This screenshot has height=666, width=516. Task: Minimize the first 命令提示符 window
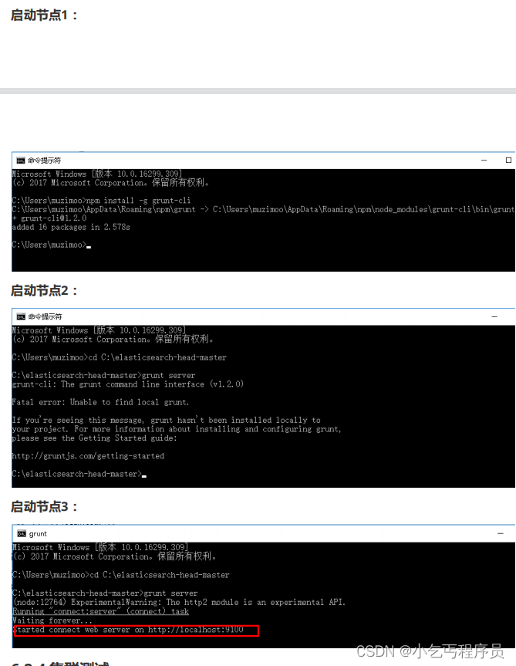pyautogui.click(x=484, y=160)
